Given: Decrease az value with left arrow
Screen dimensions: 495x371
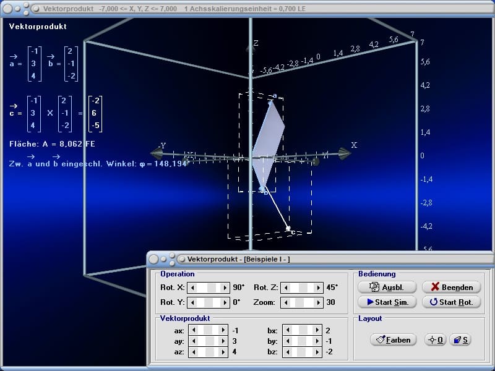Looking at the screenshot, I should (194, 351).
